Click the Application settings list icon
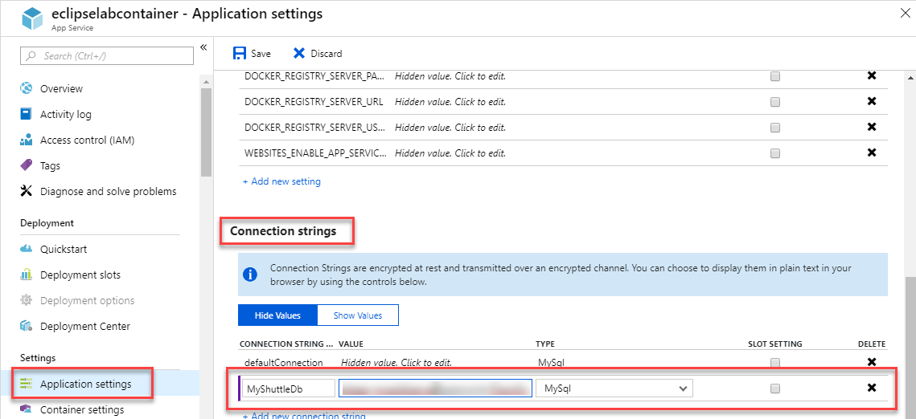The height and width of the screenshot is (419, 916). tap(27, 384)
